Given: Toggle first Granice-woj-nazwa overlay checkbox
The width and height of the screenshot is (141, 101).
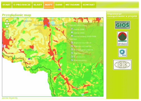Looking at the screenshot, I should click(72, 42).
